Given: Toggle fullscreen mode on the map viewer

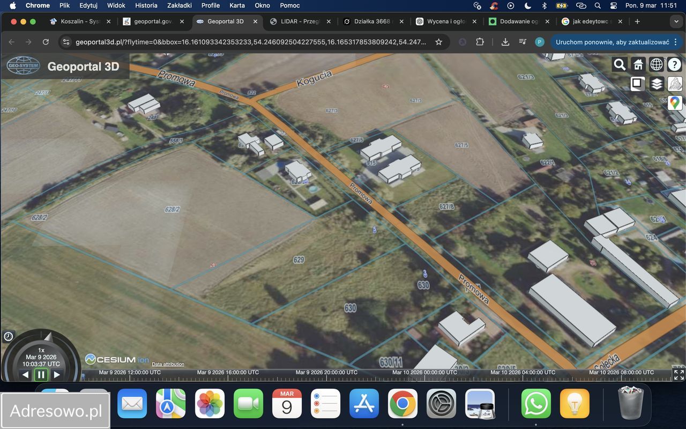Looking at the screenshot, I should pyautogui.click(x=678, y=374).
